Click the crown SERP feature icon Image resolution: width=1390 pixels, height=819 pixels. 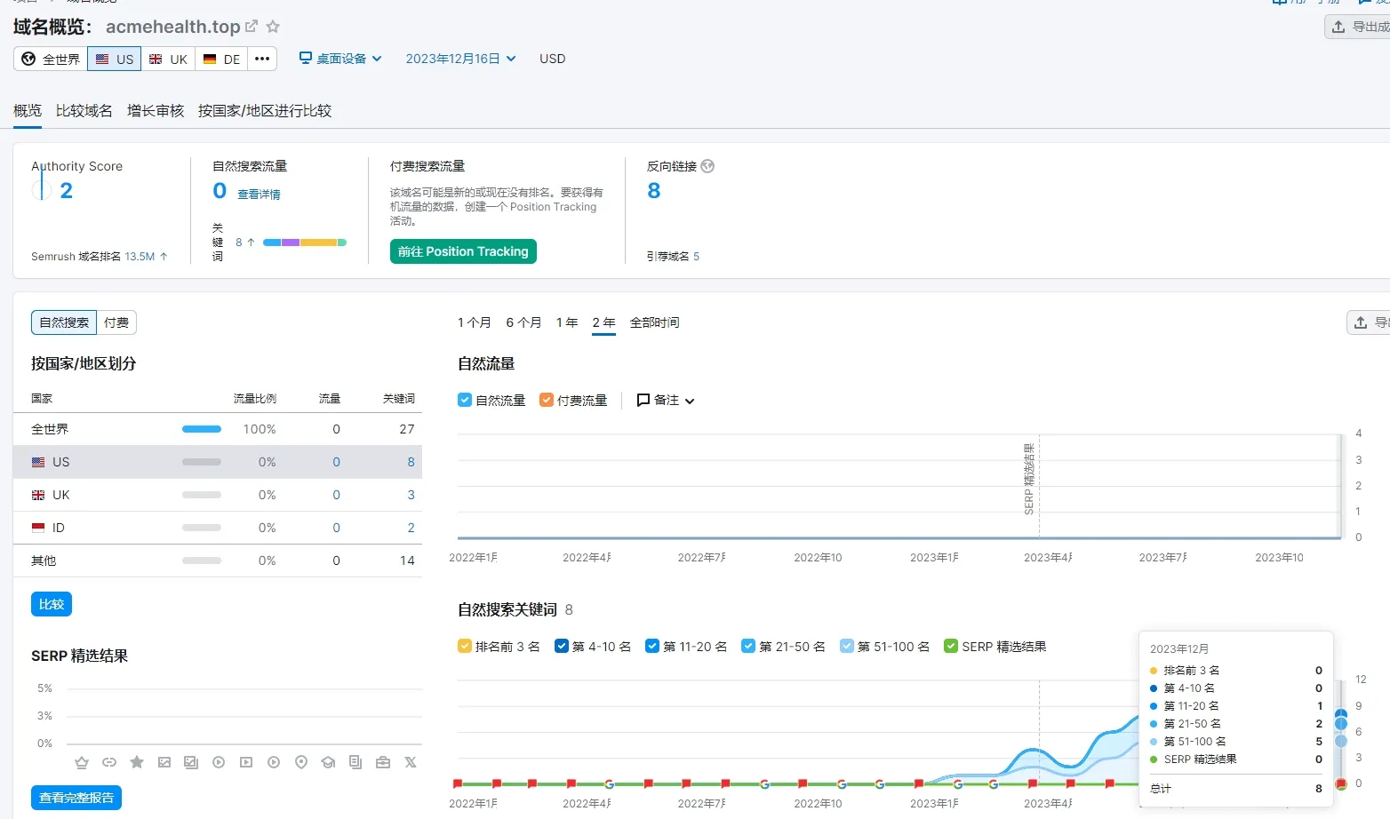pyautogui.click(x=82, y=762)
